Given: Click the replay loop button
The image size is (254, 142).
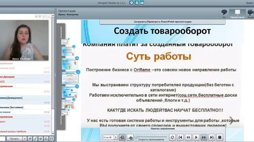Looking at the screenshot, I should [172, 137].
